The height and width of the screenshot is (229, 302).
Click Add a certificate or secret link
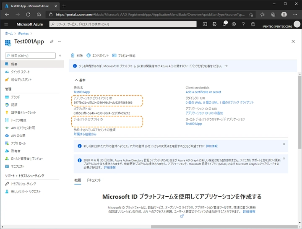pos(203,92)
